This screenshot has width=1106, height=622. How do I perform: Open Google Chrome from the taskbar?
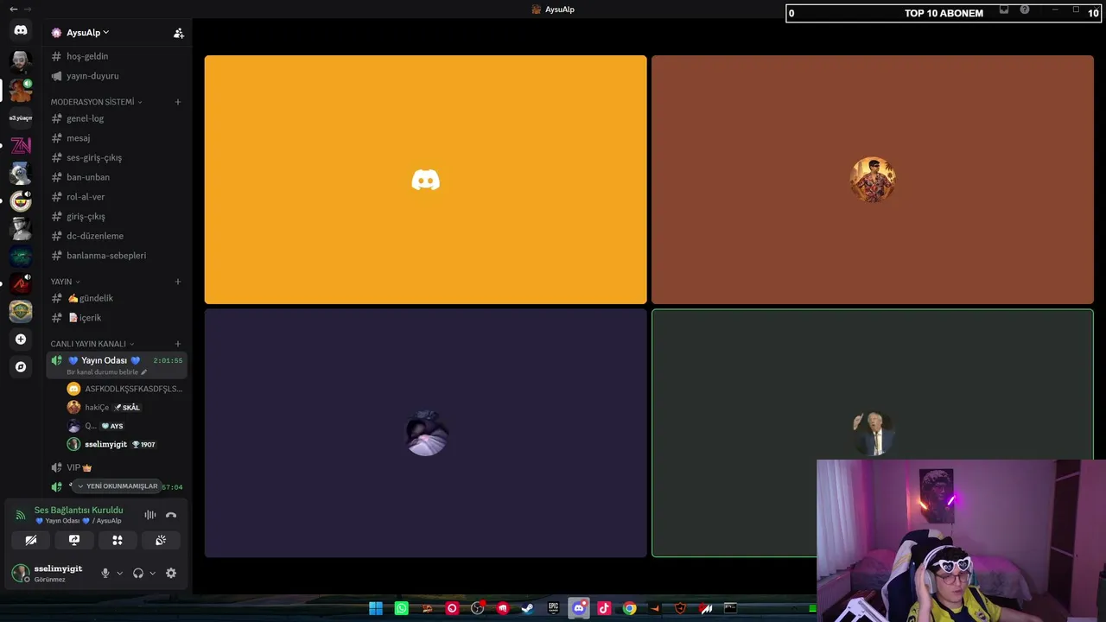tap(630, 608)
